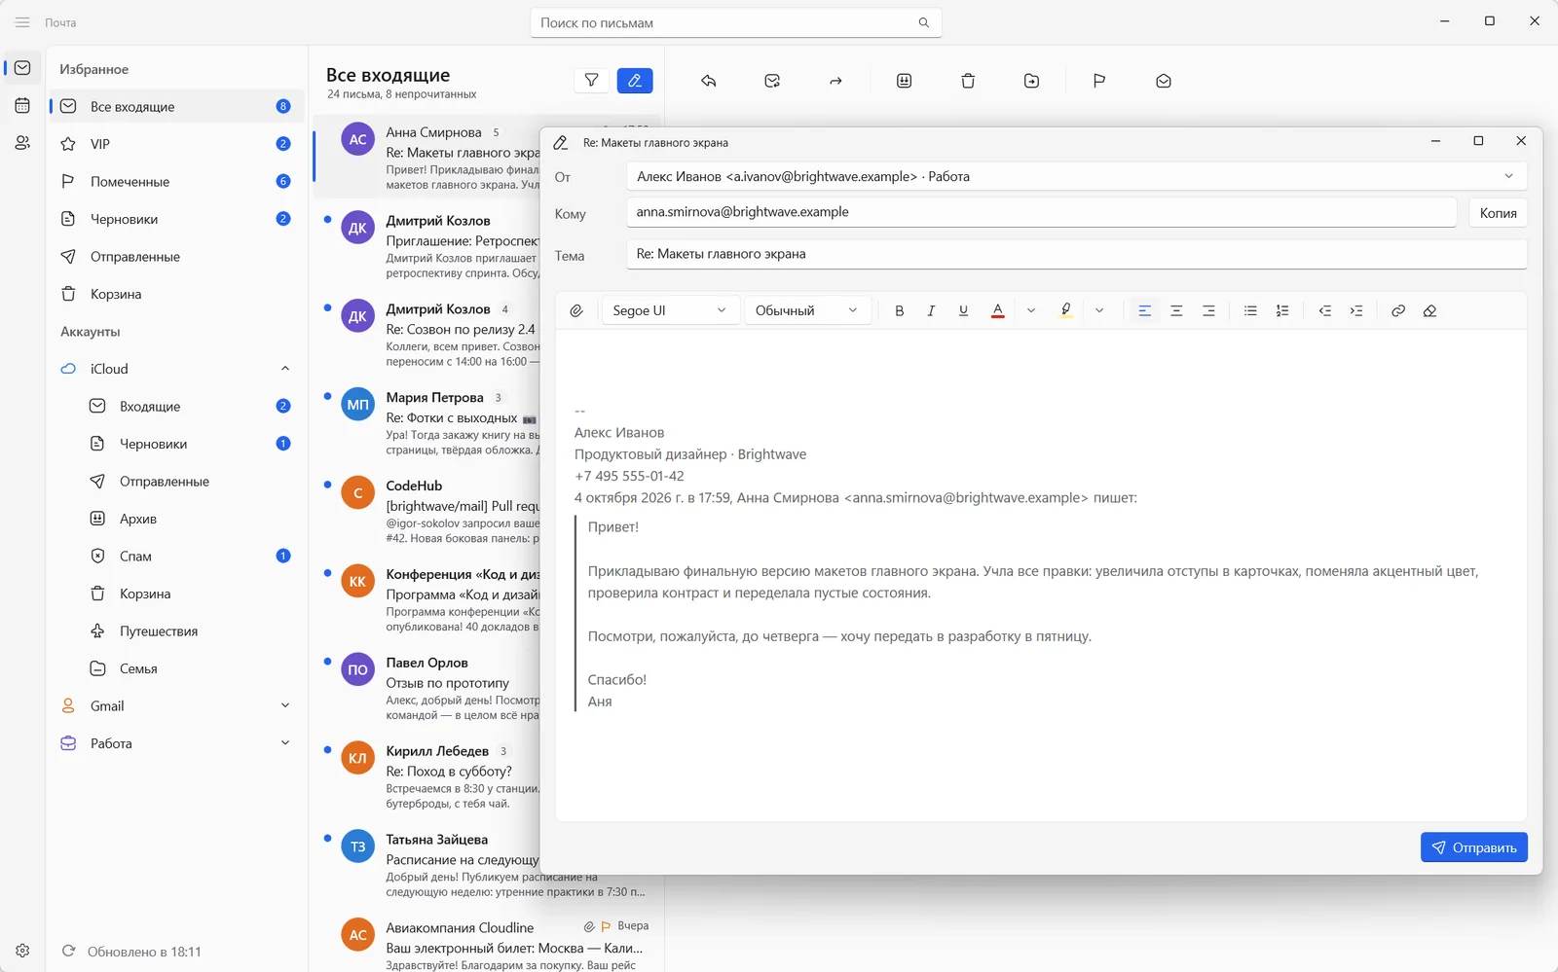The height and width of the screenshot is (972, 1558).
Task: Open Мария Петрова message about Фотки
Action: [427, 422]
